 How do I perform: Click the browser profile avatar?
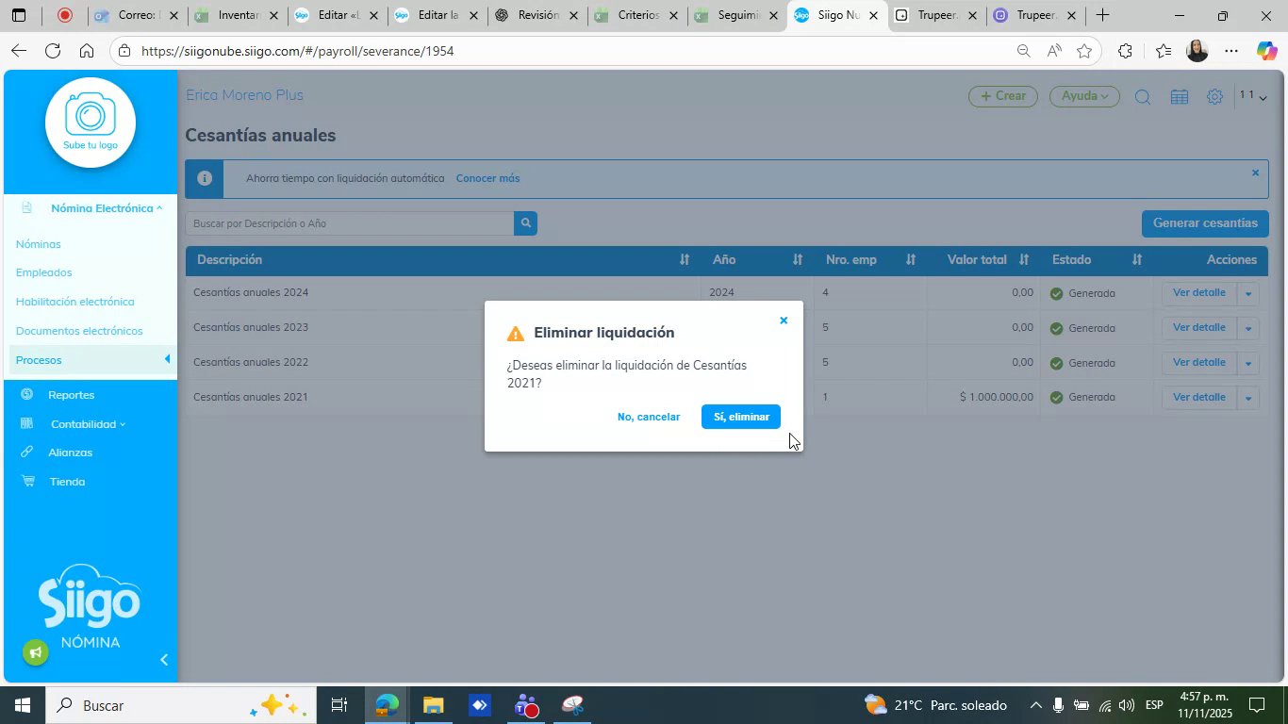[x=1197, y=51]
